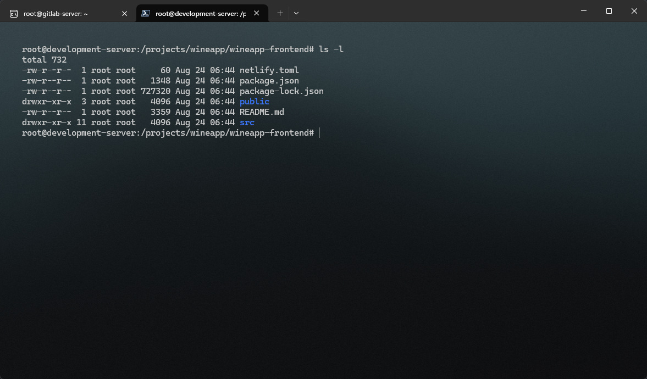Viewport: 647px width, 379px height.
Task: Click the package.json filename in the output
Action: tap(269, 81)
